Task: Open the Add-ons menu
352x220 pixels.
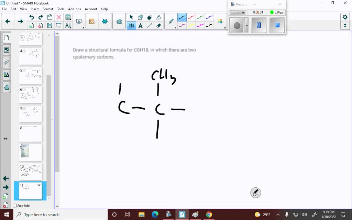Action: [75, 9]
